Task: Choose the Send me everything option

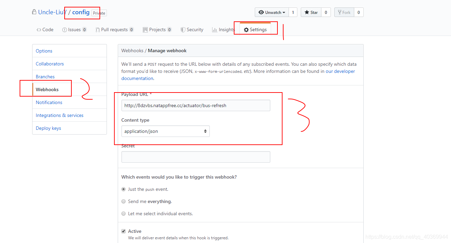Action: [x=123, y=201]
